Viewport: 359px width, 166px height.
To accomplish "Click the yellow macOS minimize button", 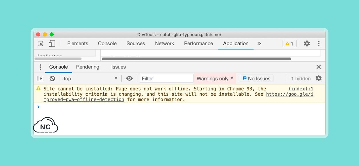I will [x=45, y=35].
